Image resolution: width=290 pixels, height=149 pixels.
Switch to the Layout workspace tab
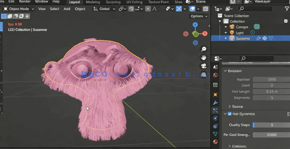74,2
